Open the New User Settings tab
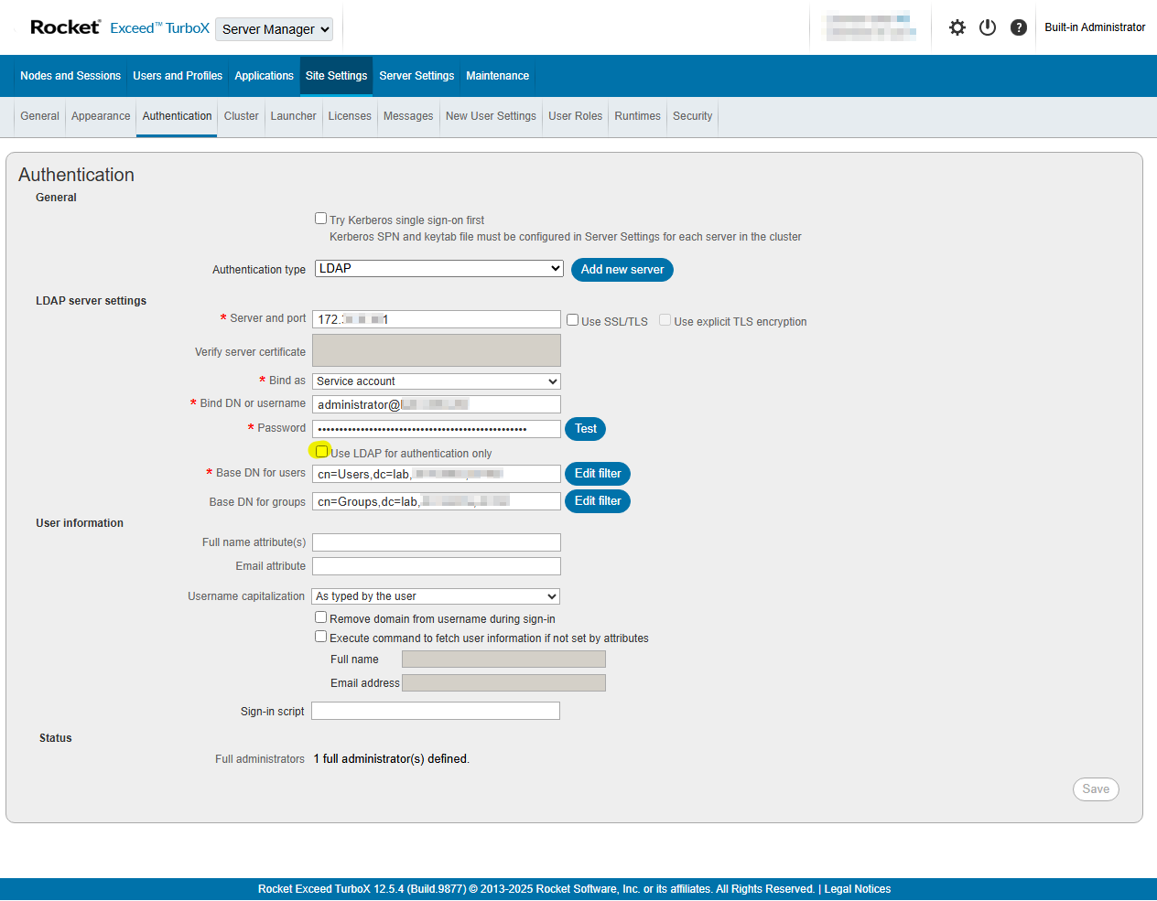Viewport: 1157px width, 901px height. tap(491, 116)
